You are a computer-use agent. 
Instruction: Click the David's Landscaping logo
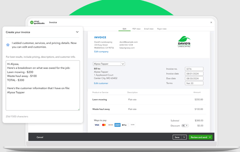tap(184, 42)
